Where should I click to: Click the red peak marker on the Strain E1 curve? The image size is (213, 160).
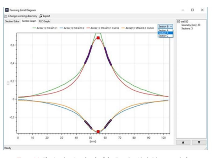tap(98, 38)
